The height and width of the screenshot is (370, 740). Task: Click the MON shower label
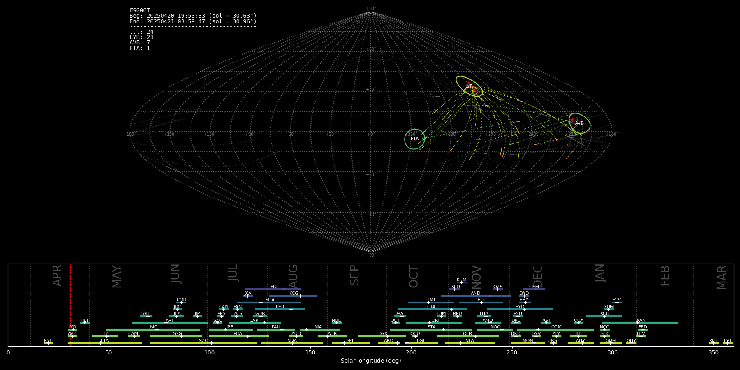click(x=528, y=341)
